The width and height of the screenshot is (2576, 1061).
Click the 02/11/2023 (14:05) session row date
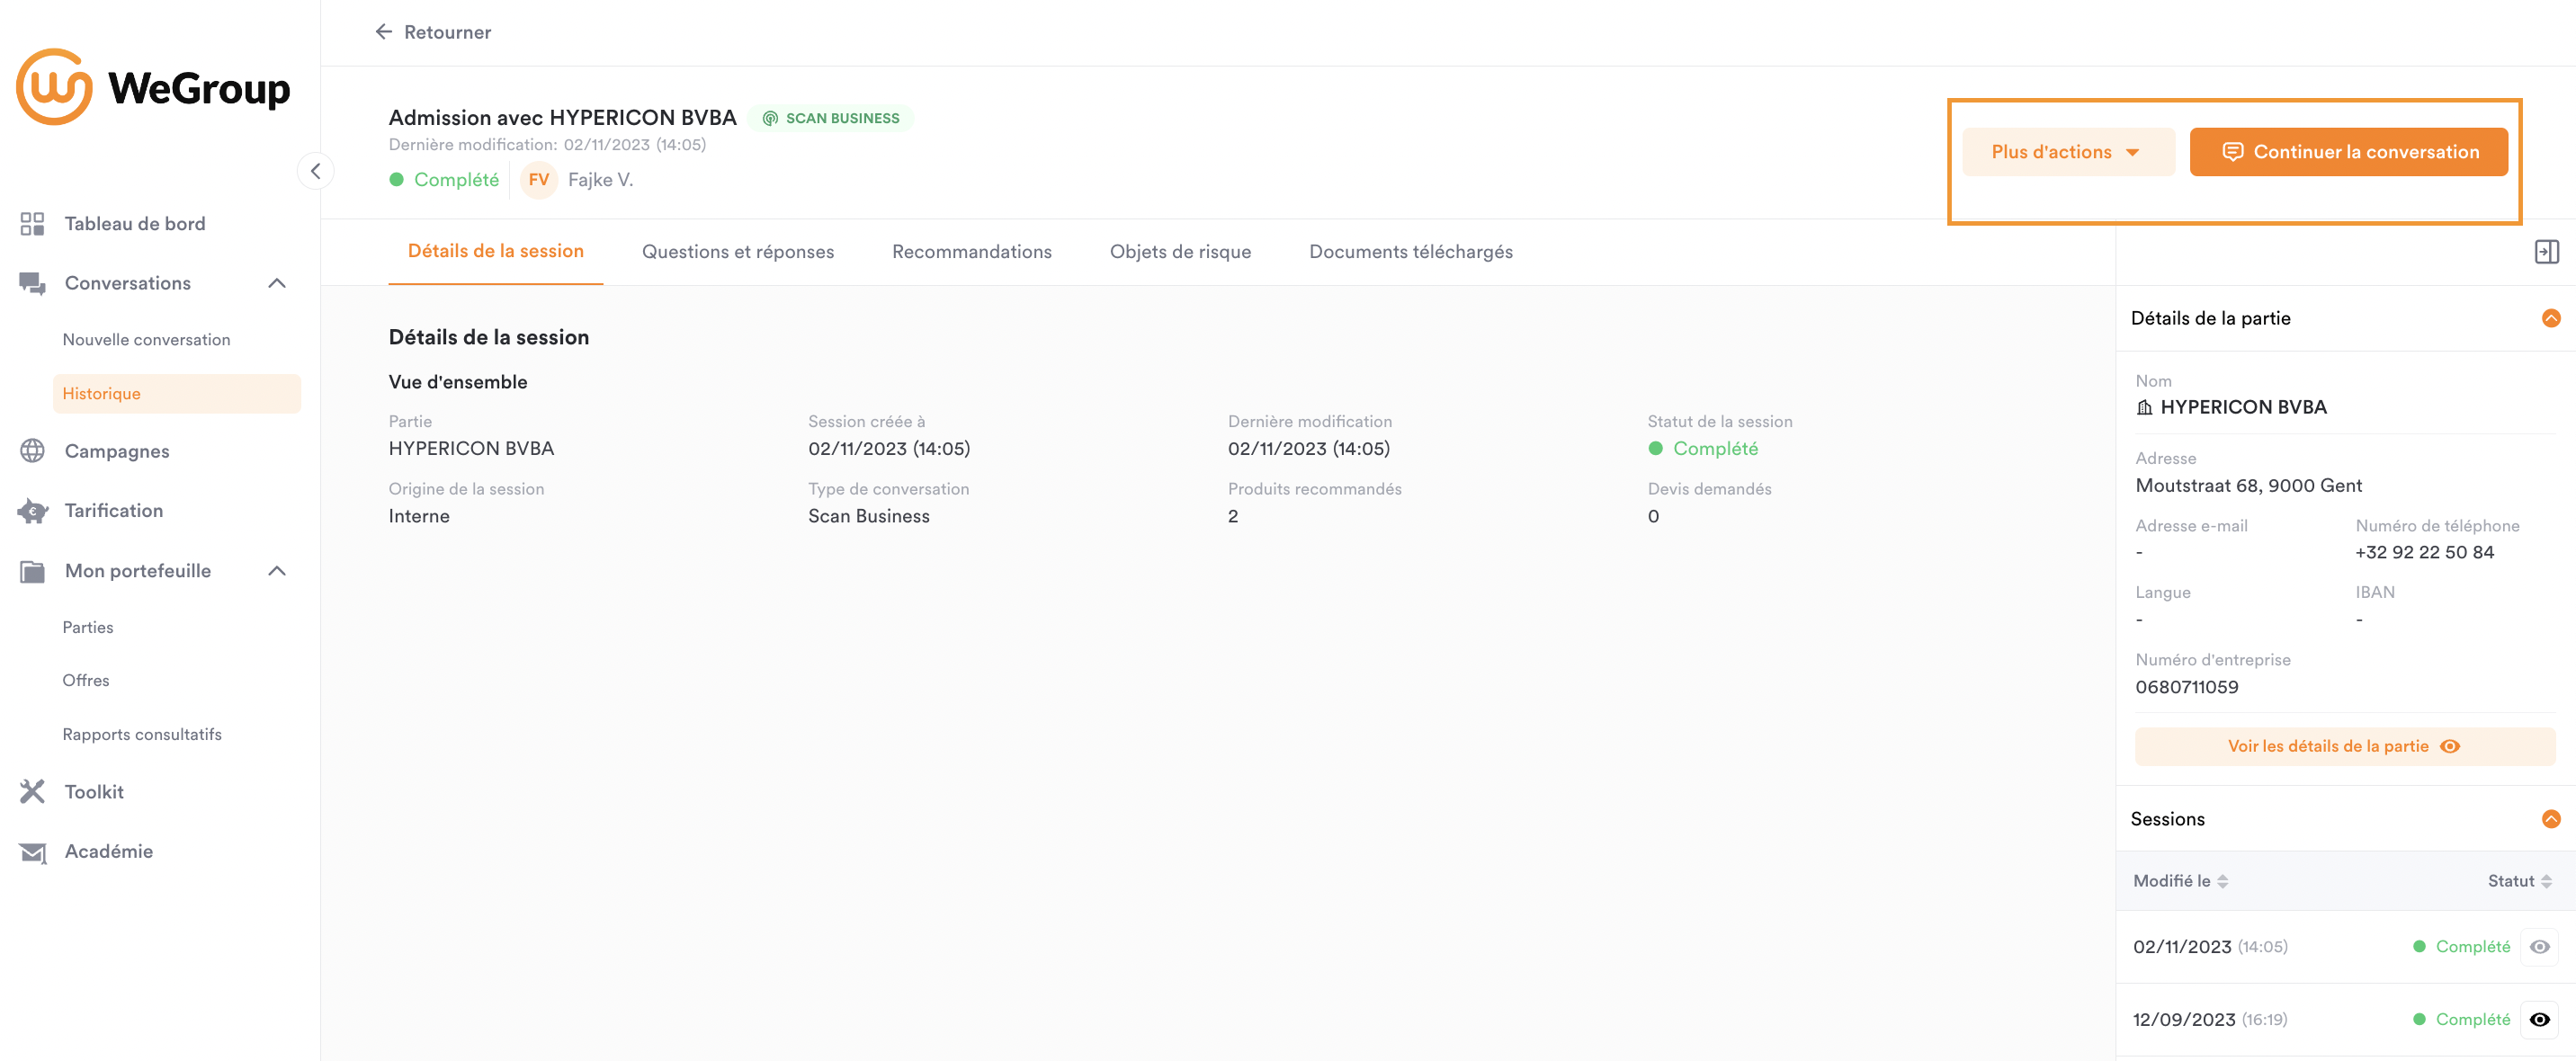tap(2210, 947)
